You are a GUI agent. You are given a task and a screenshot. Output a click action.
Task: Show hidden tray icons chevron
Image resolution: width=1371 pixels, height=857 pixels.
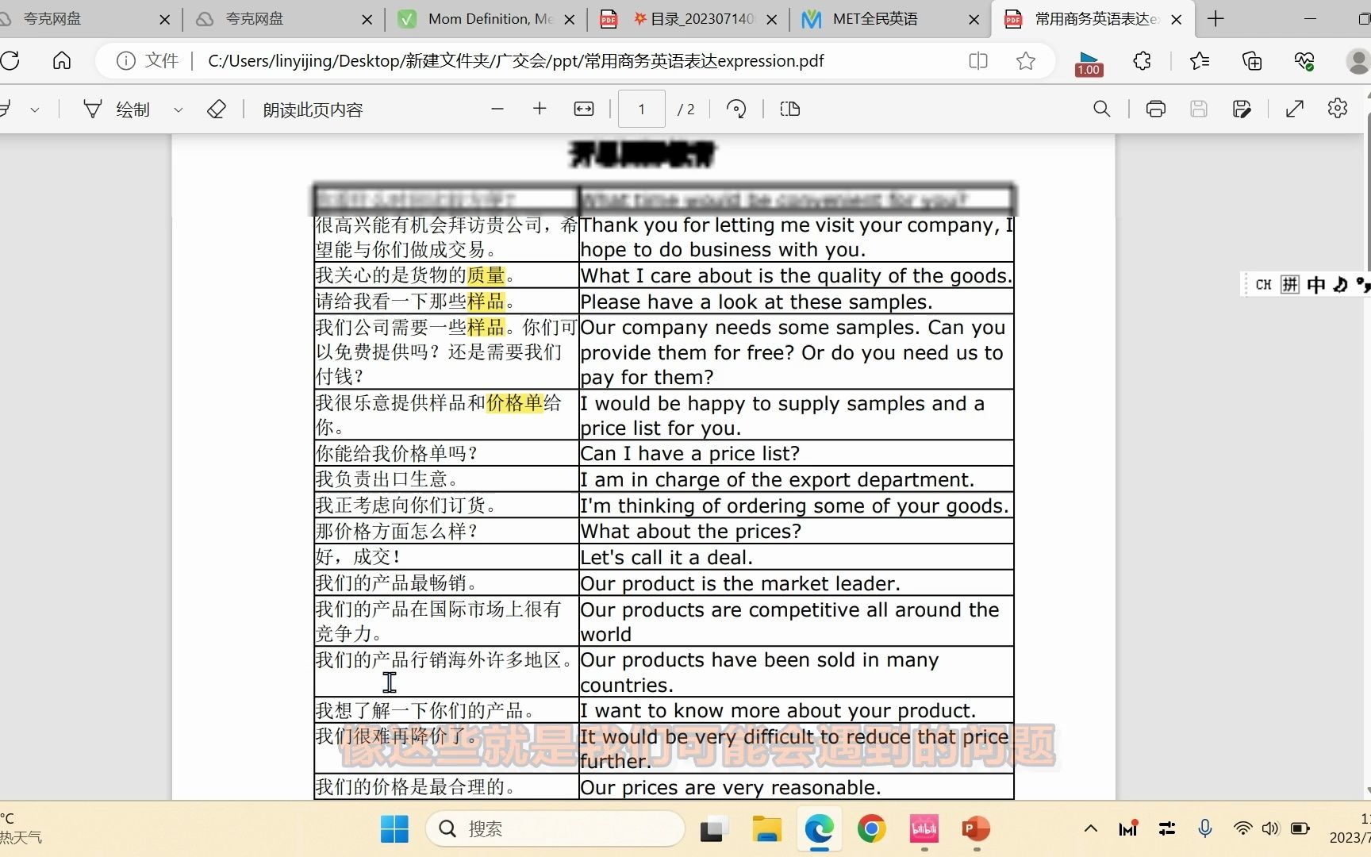(x=1091, y=828)
